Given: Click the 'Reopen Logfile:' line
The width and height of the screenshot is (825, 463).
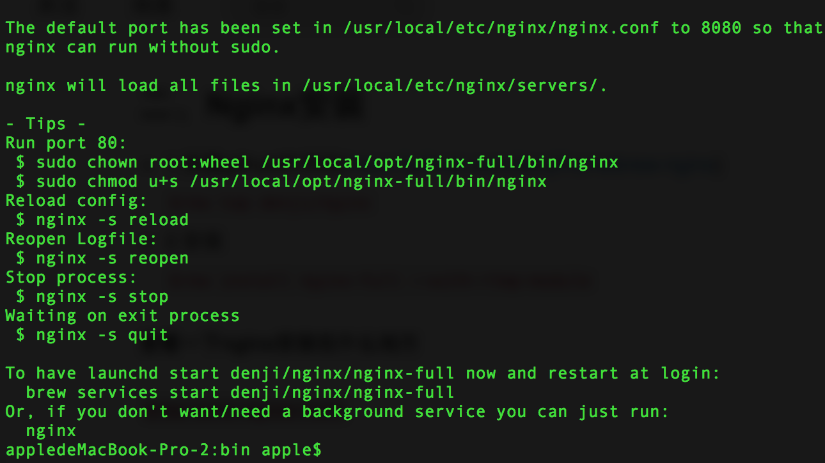Looking at the screenshot, I should 81,239.
